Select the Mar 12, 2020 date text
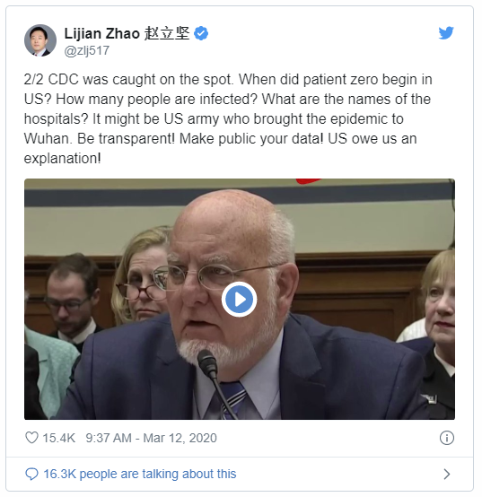Image resolution: width=482 pixels, height=497 pixels. (180, 438)
